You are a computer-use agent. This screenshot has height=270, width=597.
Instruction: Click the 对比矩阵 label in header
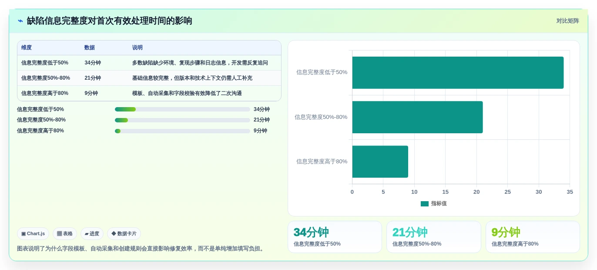coord(567,21)
